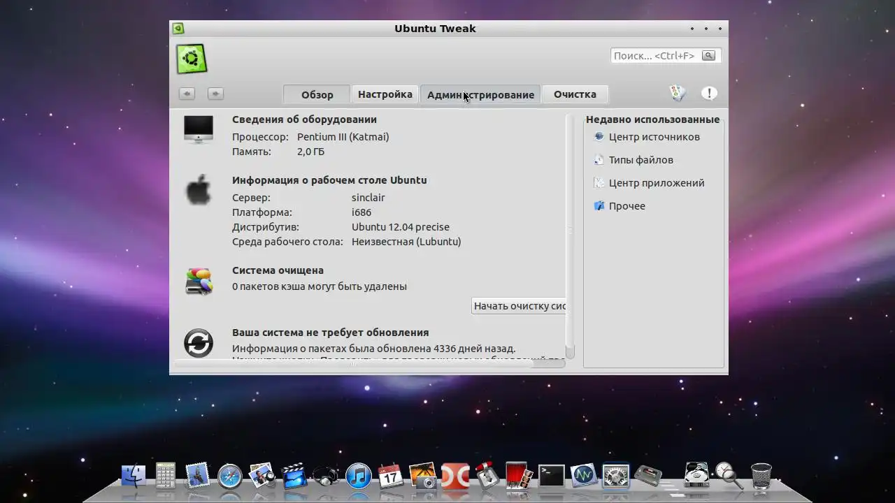This screenshot has height=503, width=895.
Task: Click the Информация о рабочем столе Ubuntu heading
Action: (x=329, y=180)
